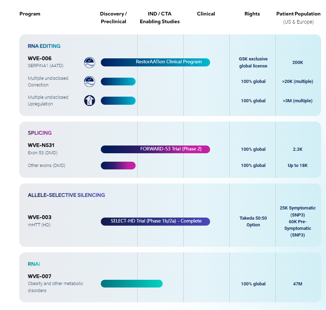326x310 pixels.
Task: Click the SELECT-HD Trial Phase 1b/2a bar
Action: (x=155, y=221)
